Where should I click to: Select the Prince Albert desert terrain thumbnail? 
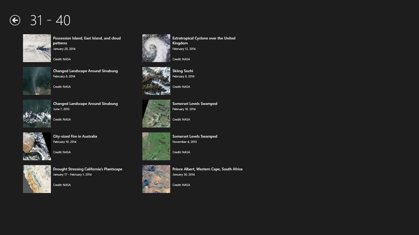click(156, 179)
